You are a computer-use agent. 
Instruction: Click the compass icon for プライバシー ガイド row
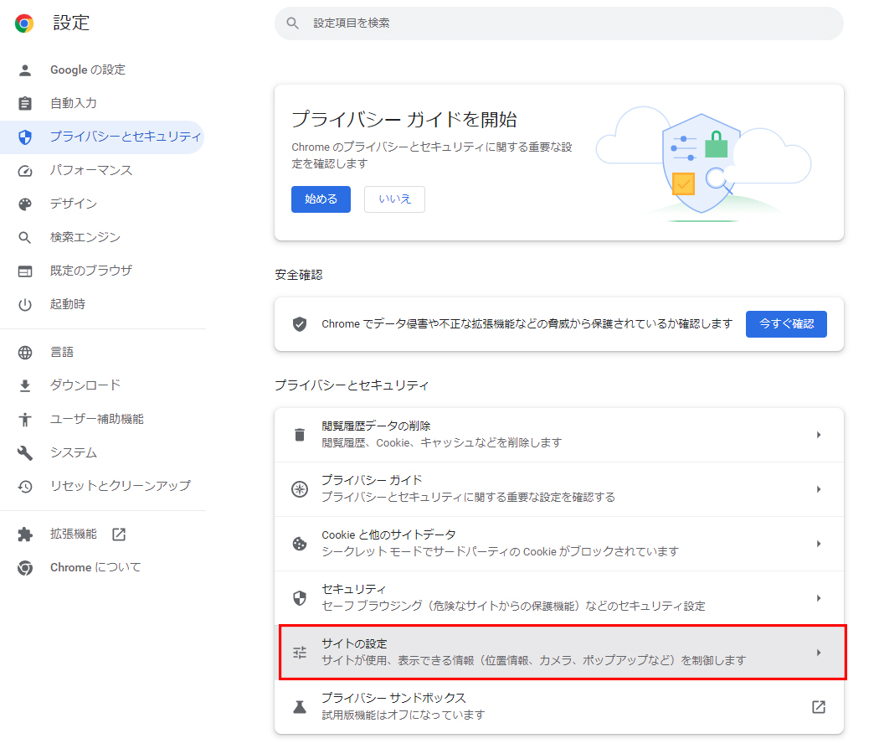300,489
